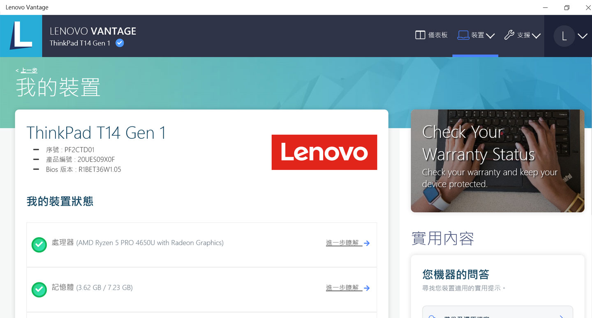
Task: Click the 處理器 green status check icon
Action: point(39,245)
